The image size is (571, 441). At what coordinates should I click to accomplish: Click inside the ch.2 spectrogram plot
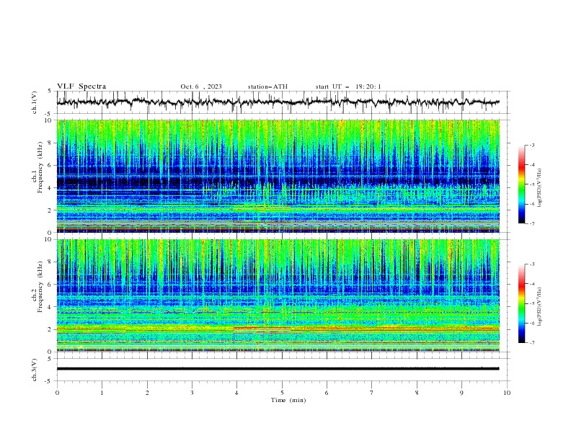click(278, 295)
